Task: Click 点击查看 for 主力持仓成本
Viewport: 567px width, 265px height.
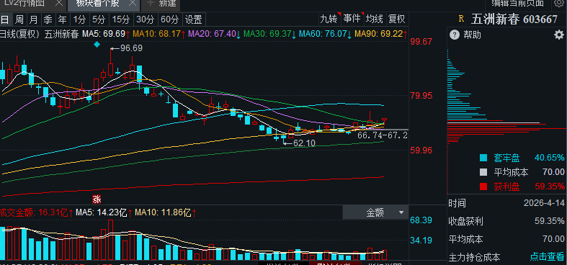Action: (x=547, y=257)
